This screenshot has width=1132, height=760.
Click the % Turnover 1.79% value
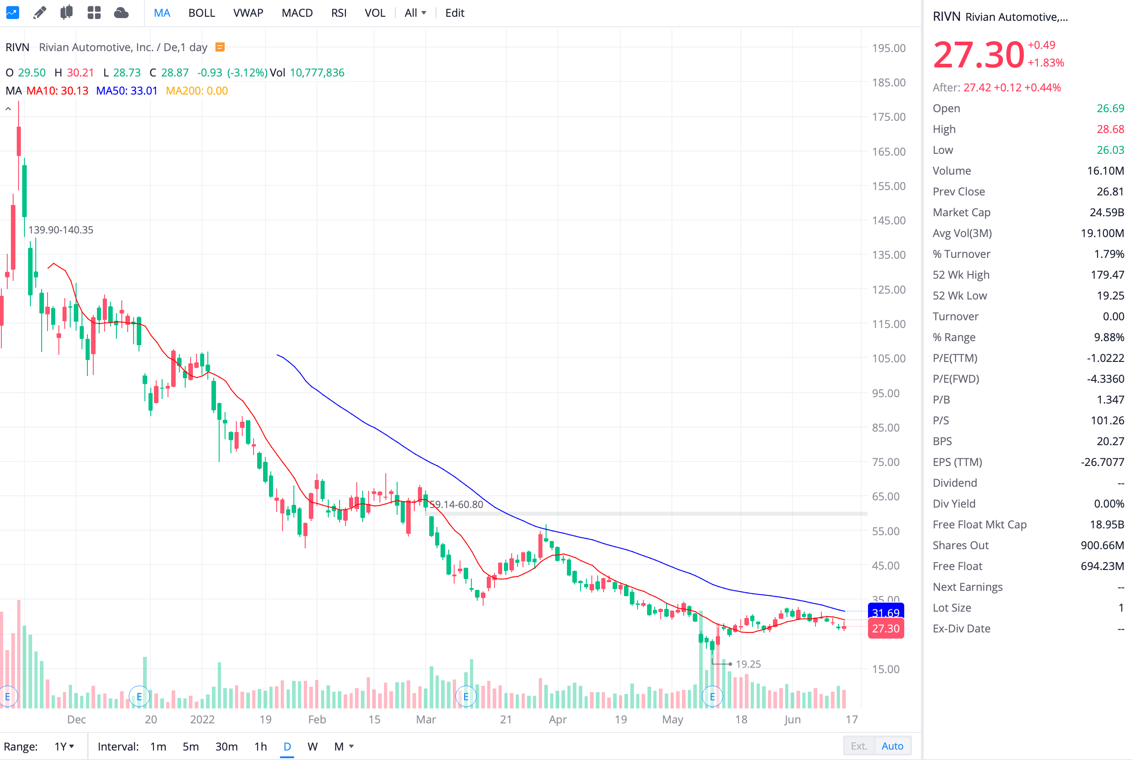(x=1109, y=254)
